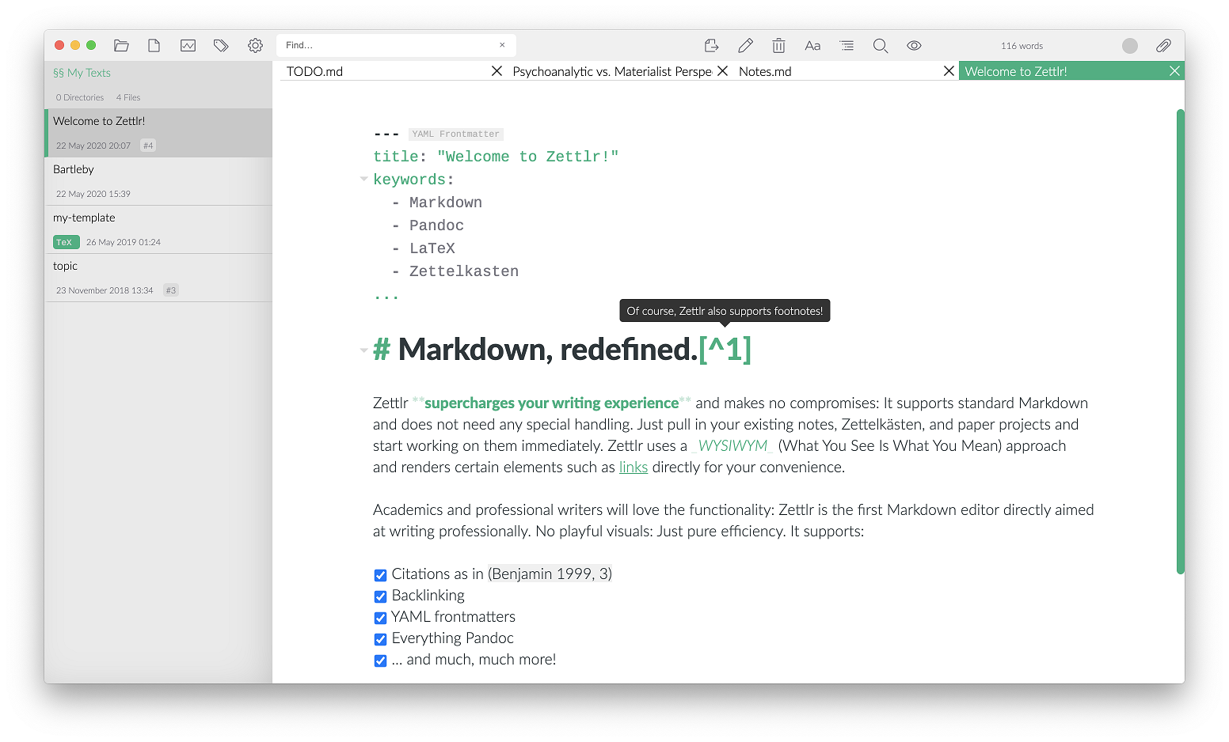This screenshot has width=1229, height=742.
Task: Click the grey pomodoro circle icon
Action: tap(1130, 46)
